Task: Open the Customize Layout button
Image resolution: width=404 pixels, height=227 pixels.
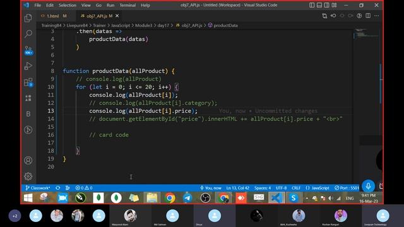Action: click(334, 5)
